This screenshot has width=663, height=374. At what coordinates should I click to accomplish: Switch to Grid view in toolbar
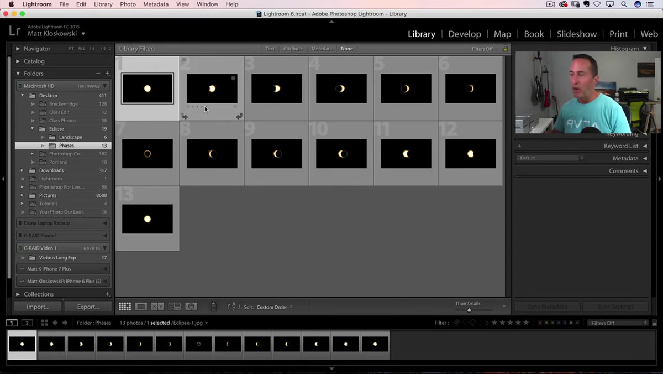click(125, 307)
